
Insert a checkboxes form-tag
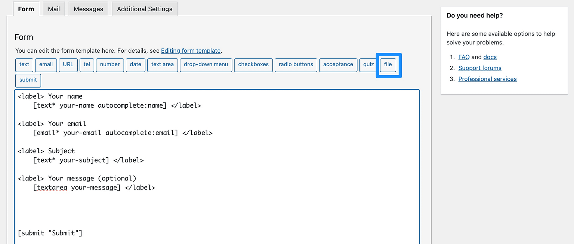coord(253,65)
